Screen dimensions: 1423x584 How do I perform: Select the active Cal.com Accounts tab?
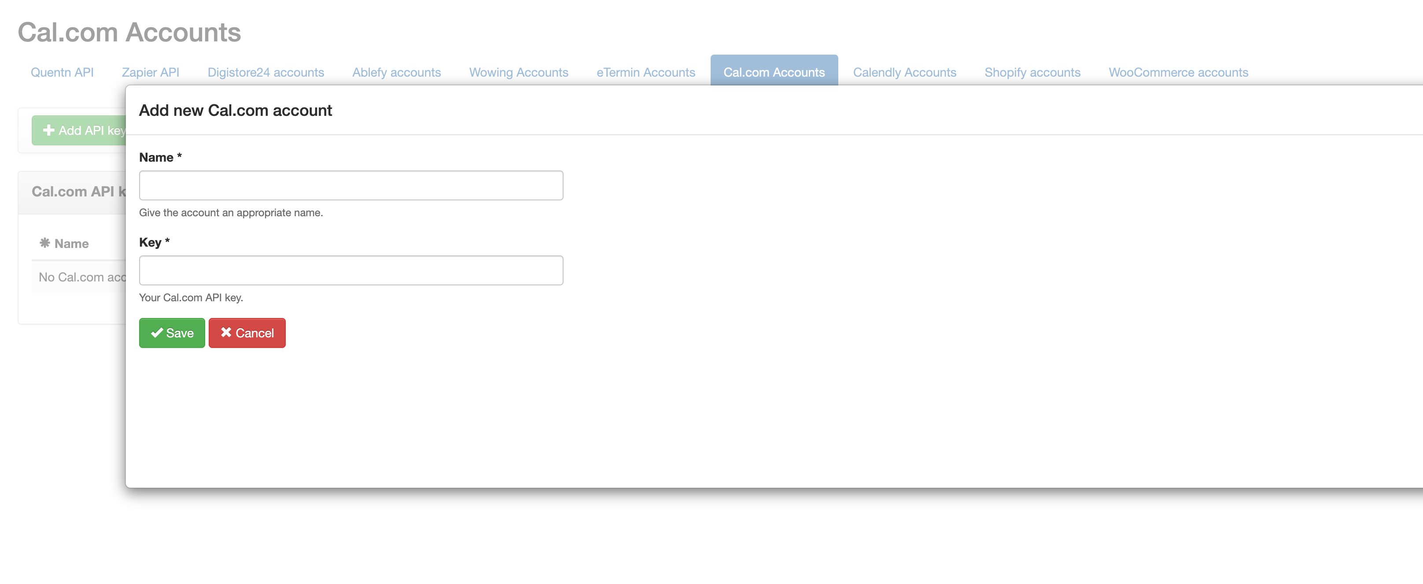[x=774, y=72]
